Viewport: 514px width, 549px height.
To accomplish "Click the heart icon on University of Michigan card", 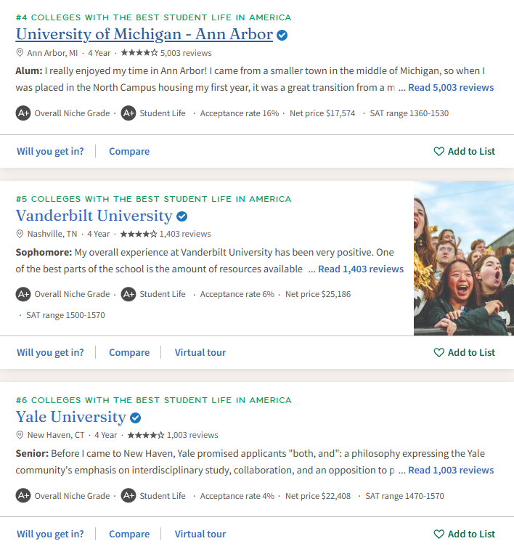I will pyautogui.click(x=438, y=151).
